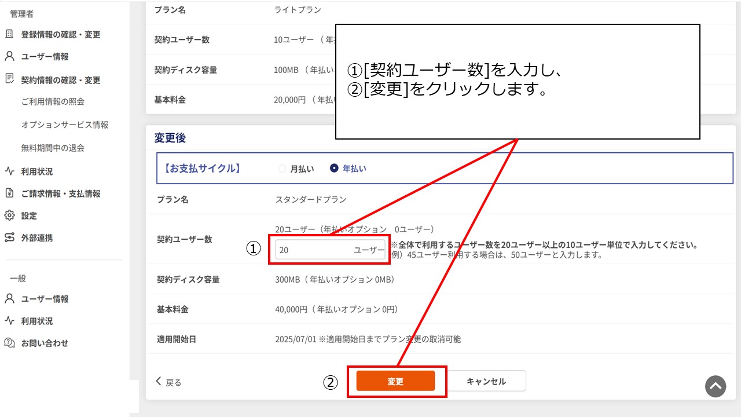
Task: Open 設定 via its gear icon
Action: pyautogui.click(x=9, y=215)
